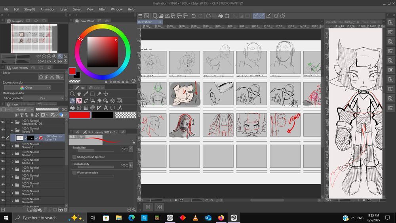Hide the Scene17 folder layer
The image size is (396, 223).
point(3,130)
